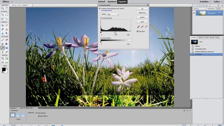Select the Straighten tool
The height and width of the screenshot is (126, 224).
pos(7,62)
